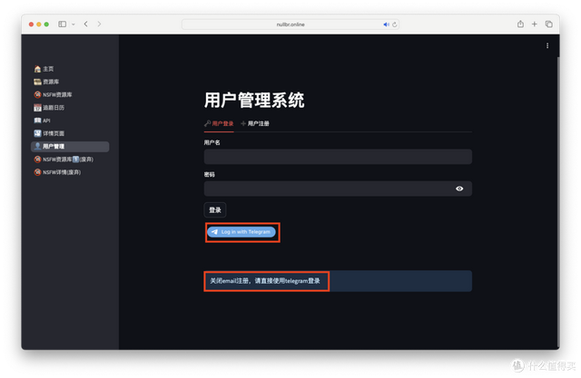This screenshot has width=581, height=378.
Task: Focus the 密码 password field
Action: (x=338, y=189)
